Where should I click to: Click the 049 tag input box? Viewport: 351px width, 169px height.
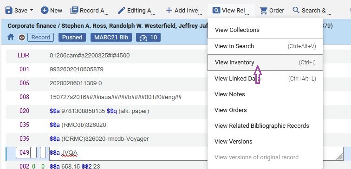[23, 153]
